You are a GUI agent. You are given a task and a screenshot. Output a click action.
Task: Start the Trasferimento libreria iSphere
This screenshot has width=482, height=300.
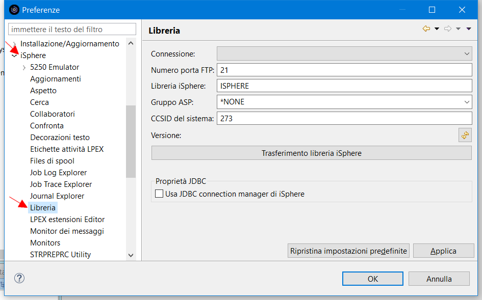pyautogui.click(x=311, y=153)
